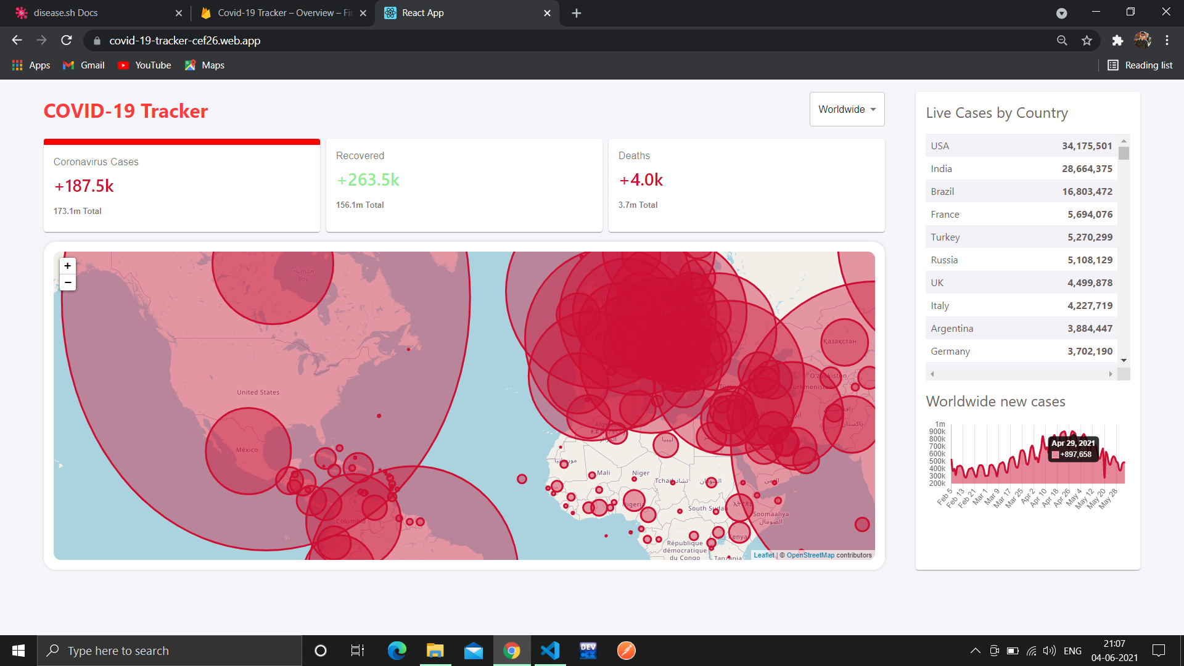Open the Worldwide country dropdown

(847, 109)
